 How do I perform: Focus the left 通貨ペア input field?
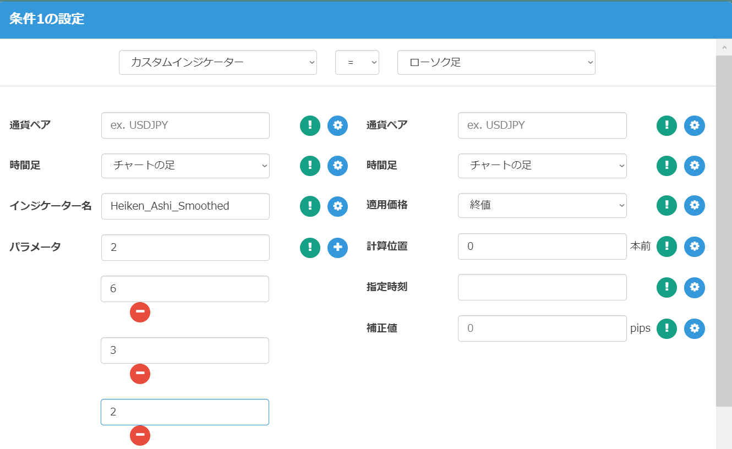point(185,125)
